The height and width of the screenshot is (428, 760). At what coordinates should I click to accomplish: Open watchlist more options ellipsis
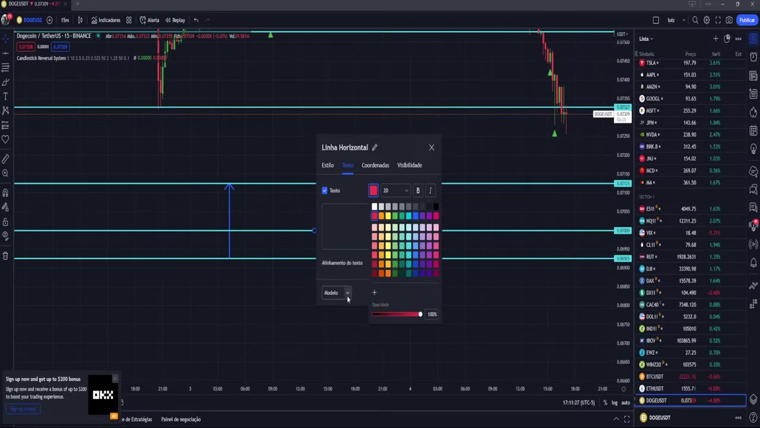tap(738, 39)
